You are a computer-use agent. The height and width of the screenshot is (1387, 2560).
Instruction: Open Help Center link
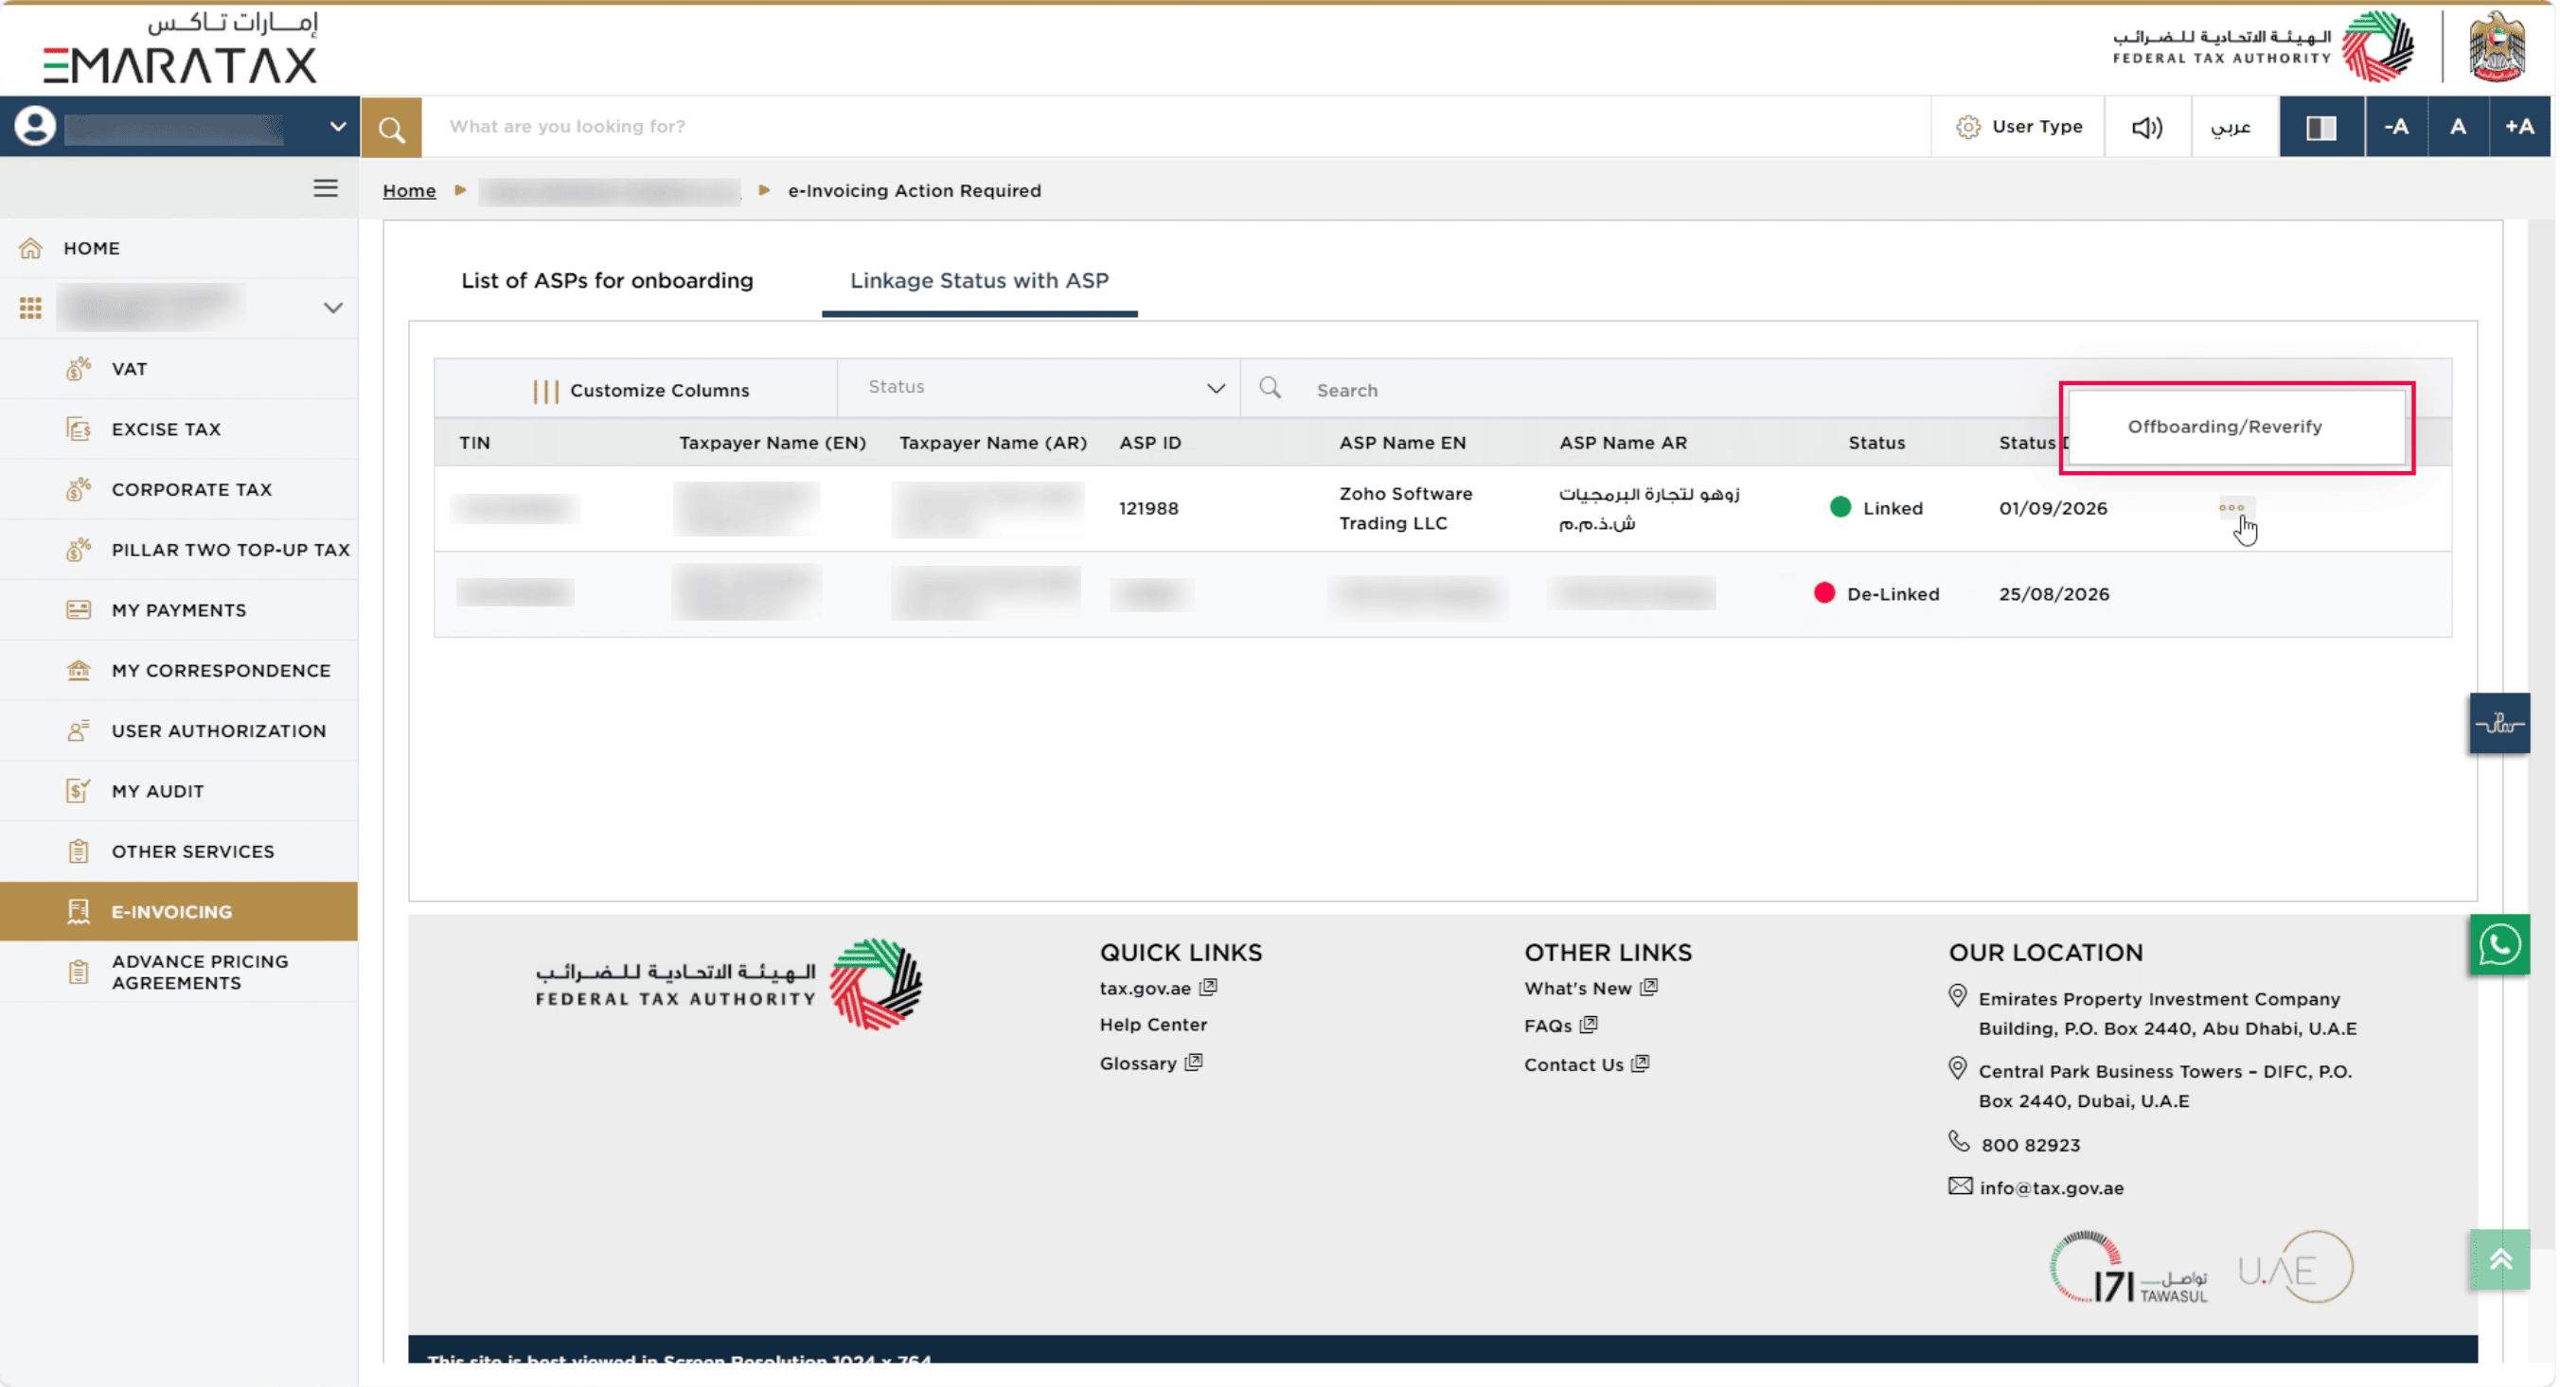click(x=1153, y=1025)
